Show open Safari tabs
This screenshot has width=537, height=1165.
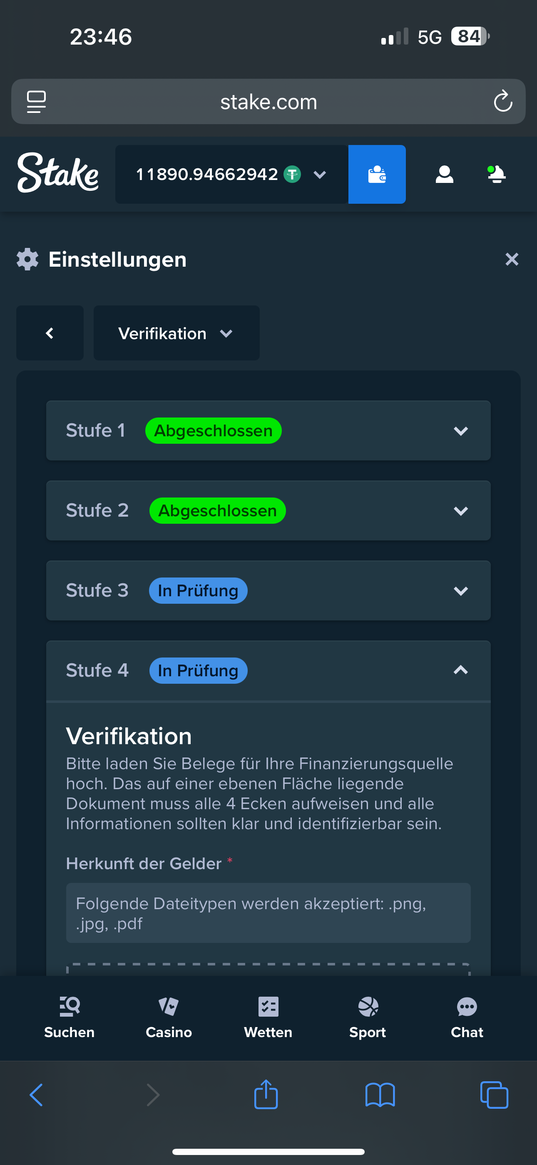pos(494,1095)
